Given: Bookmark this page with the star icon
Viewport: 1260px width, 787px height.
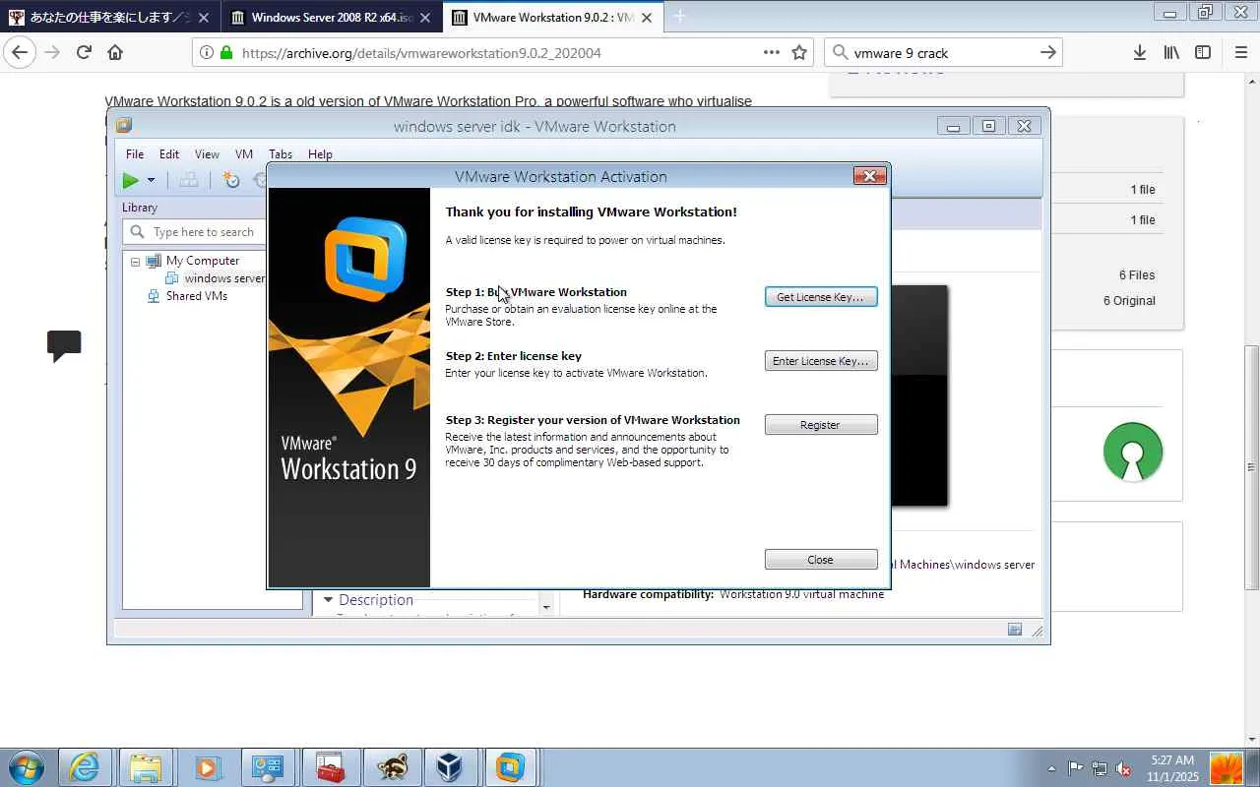Looking at the screenshot, I should (799, 53).
